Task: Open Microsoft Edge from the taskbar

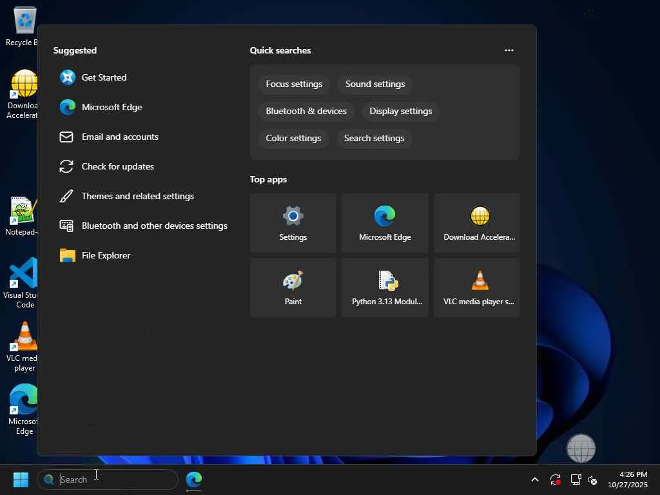Action: coord(194,480)
